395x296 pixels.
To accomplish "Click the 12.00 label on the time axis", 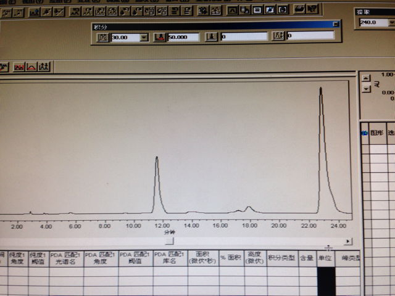I will [x=162, y=225].
